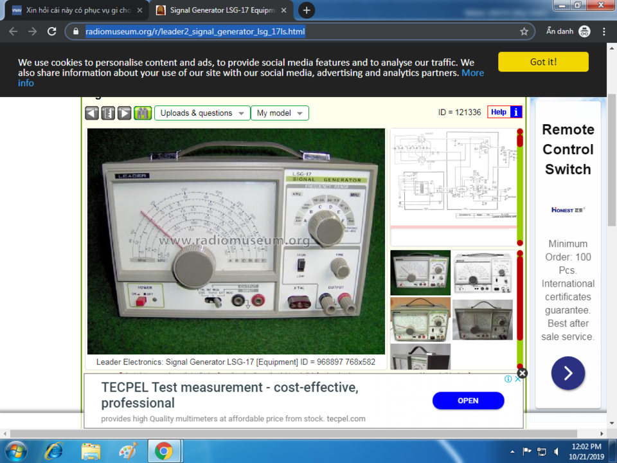Accept cookies with Got it! button

click(543, 62)
